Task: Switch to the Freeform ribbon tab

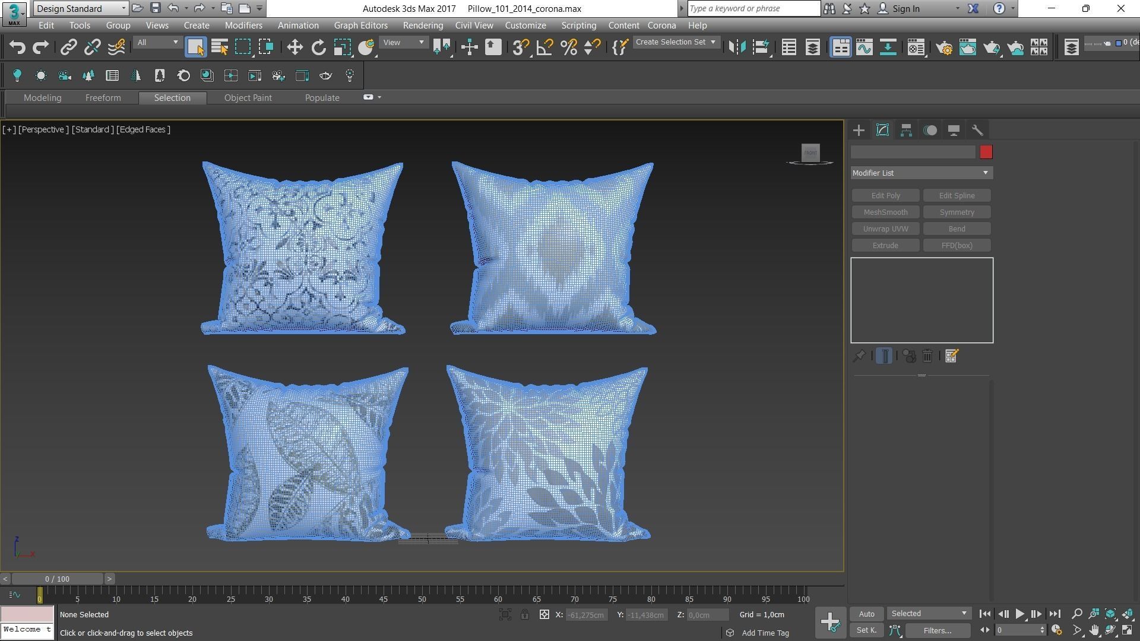Action: point(103,98)
